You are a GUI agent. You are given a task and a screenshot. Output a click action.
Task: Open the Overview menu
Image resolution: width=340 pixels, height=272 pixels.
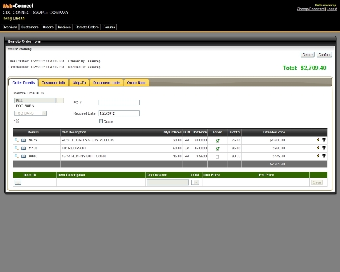9,27
